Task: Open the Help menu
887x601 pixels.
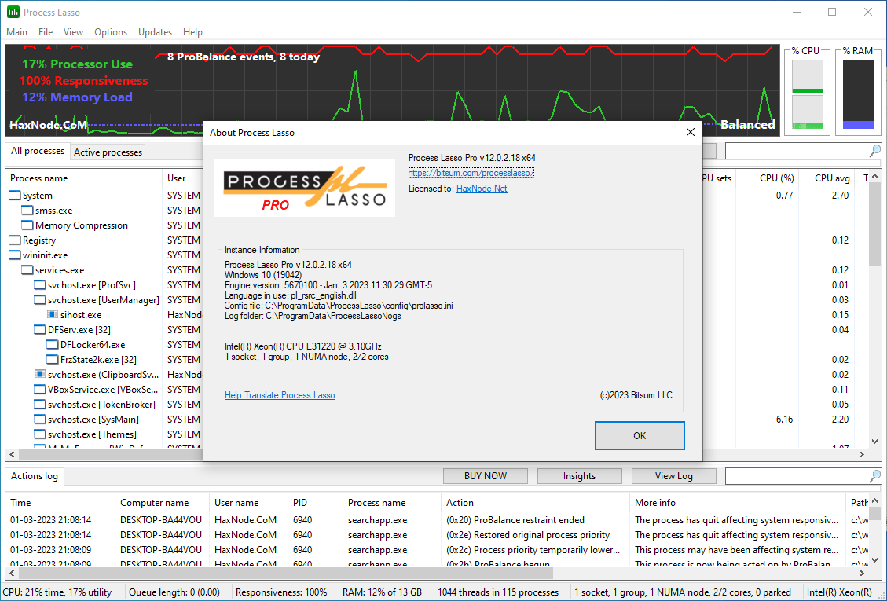Action: (193, 31)
